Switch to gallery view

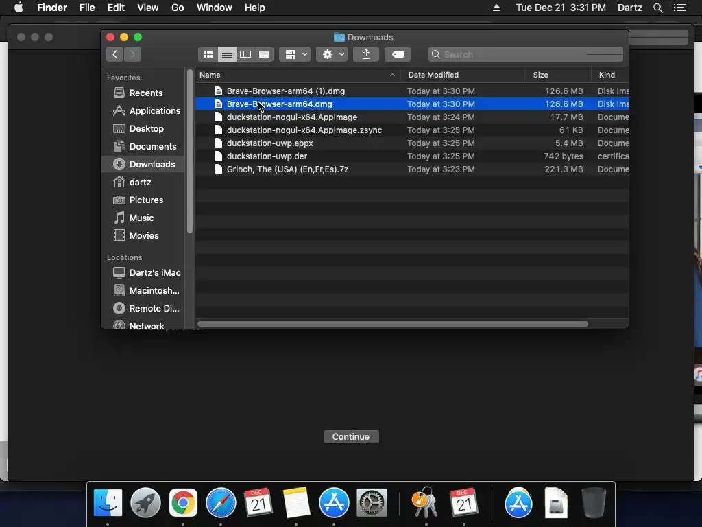click(264, 54)
